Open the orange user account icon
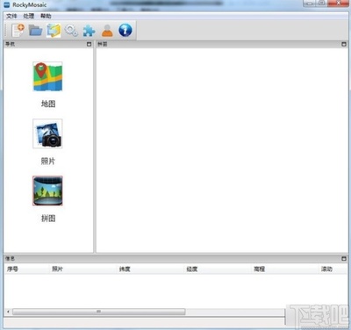 (107, 31)
